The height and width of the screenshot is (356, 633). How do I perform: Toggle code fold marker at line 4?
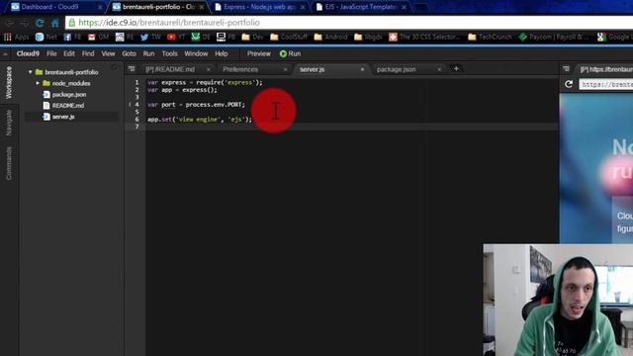pyautogui.click(x=130, y=105)
